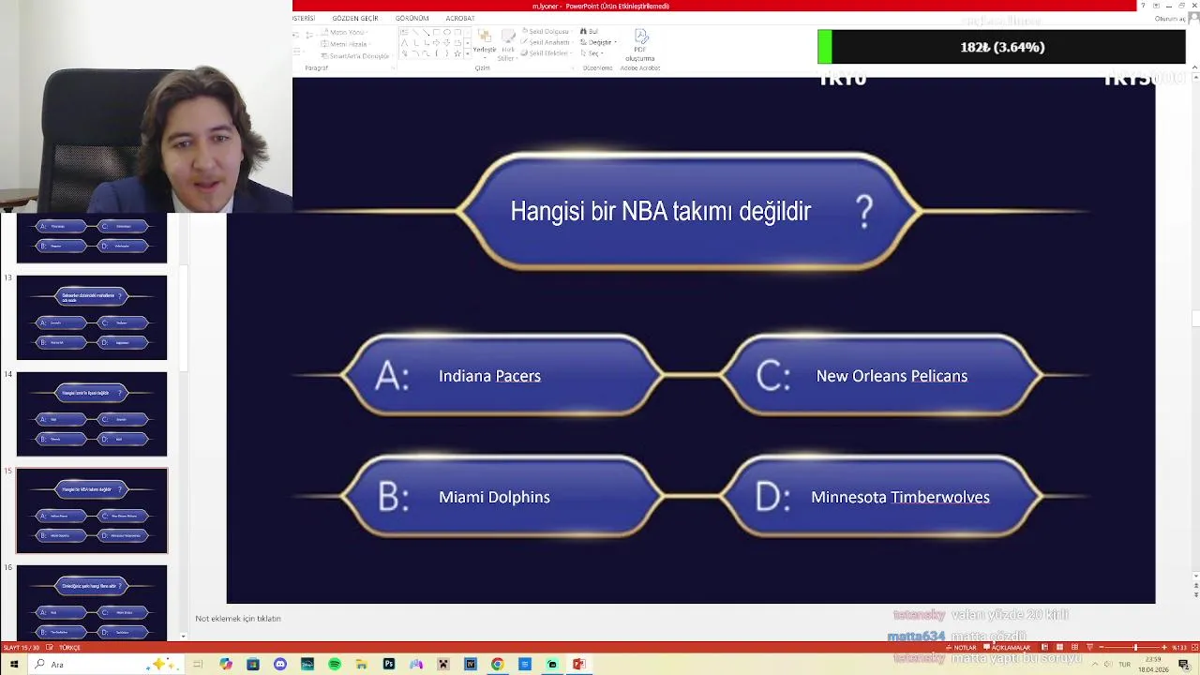Select slide 15 thumbnail
1200x675 pixels.
(x=92, y=511)
